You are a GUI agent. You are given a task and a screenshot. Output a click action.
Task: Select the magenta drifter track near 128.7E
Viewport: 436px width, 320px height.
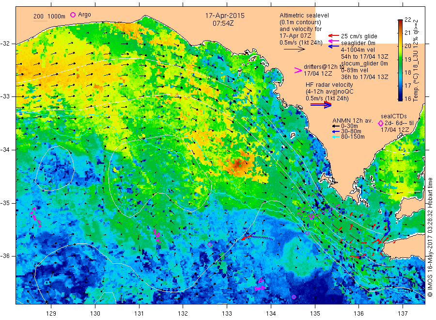(x=35, y=217)
